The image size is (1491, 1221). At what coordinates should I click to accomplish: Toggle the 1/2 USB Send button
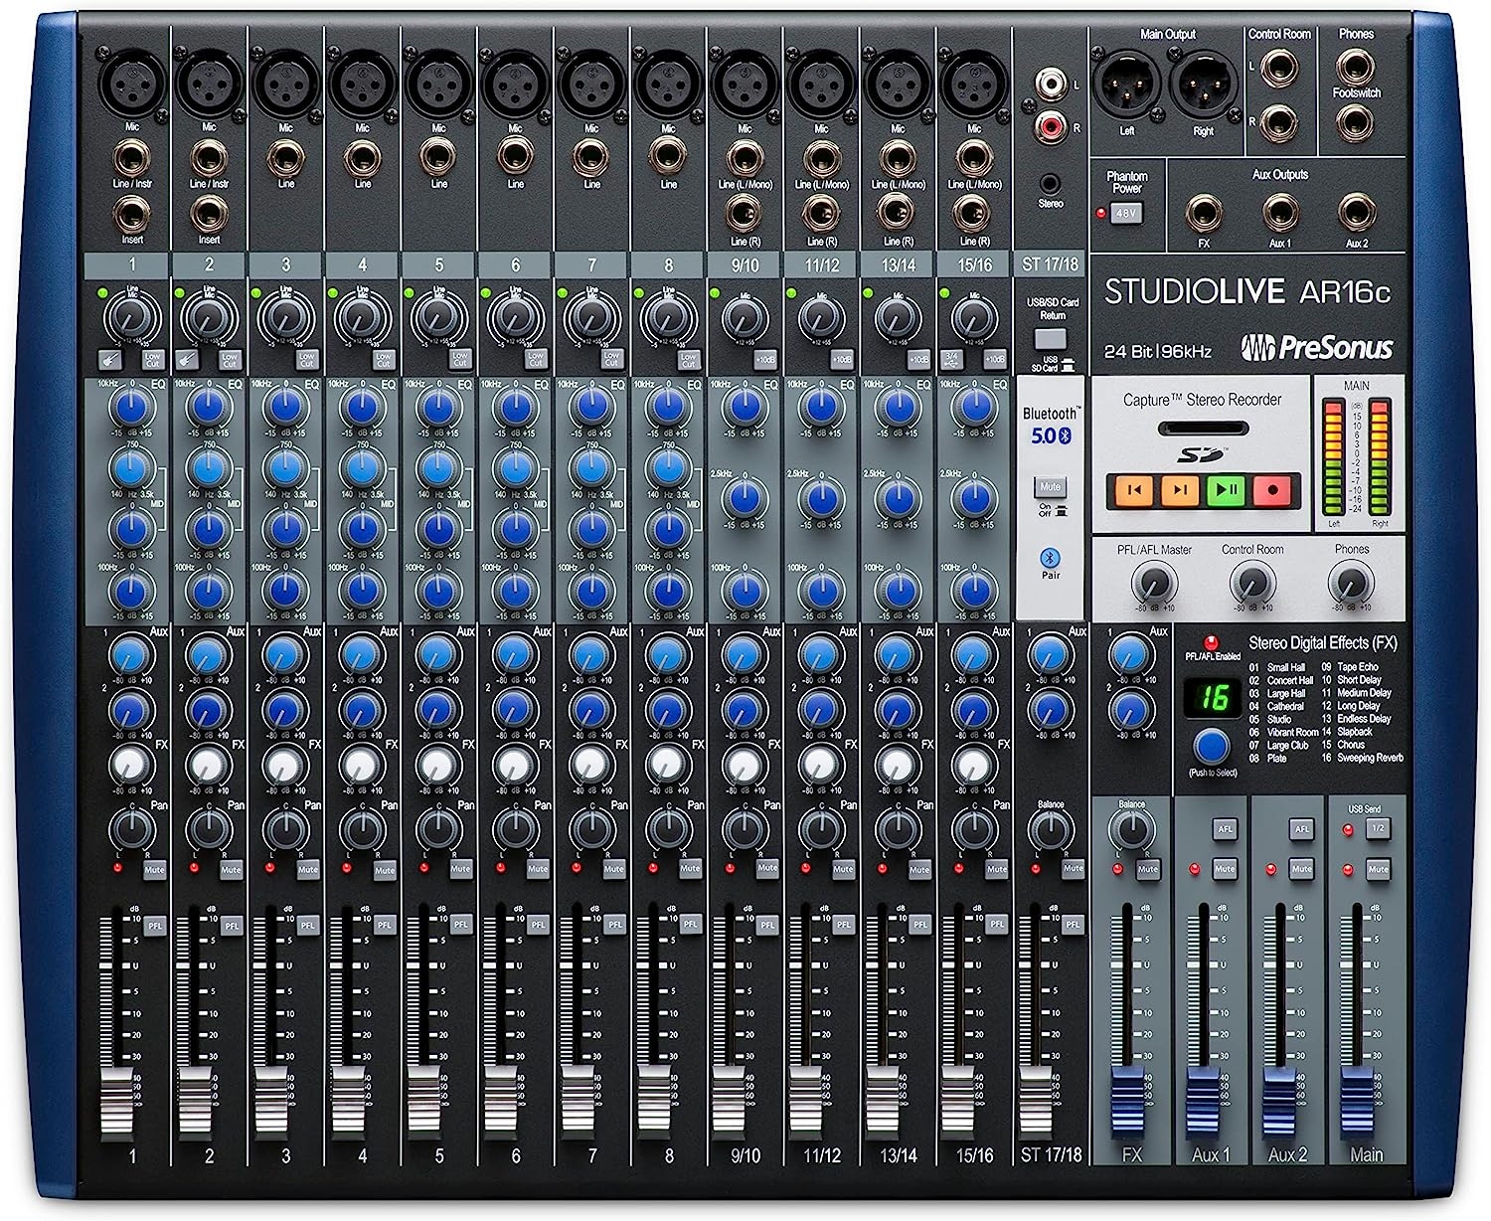(x=1378, y=828)
